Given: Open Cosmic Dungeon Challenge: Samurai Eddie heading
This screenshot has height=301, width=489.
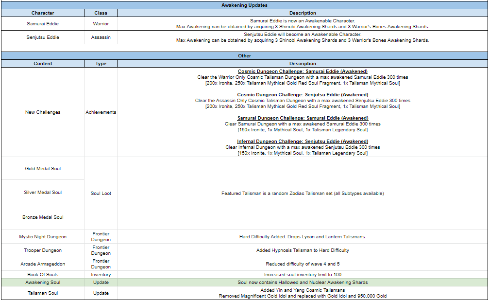Looking at the screenshot, I should click(x=303, y=71).
